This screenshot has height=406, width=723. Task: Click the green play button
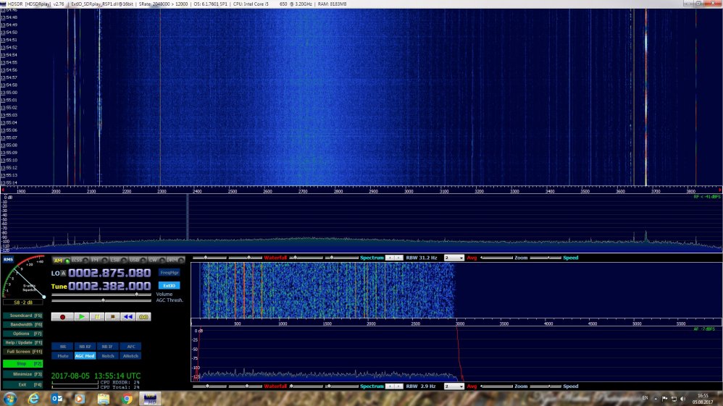[x=82, y=317]
